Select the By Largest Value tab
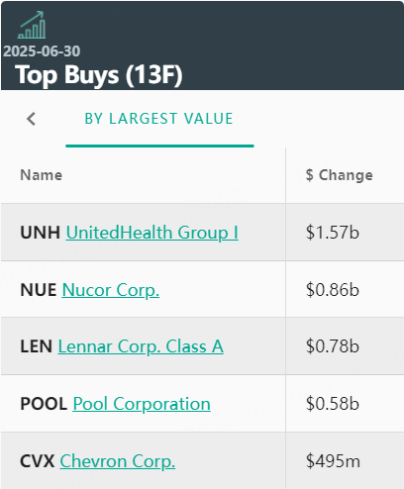This screenshot has width=404, height=489. coord(159,119)
